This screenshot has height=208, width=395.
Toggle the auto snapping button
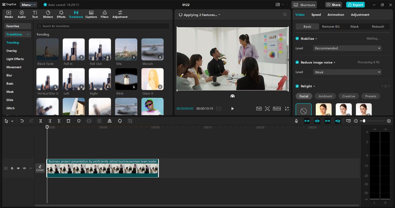(x=317, y=121)
